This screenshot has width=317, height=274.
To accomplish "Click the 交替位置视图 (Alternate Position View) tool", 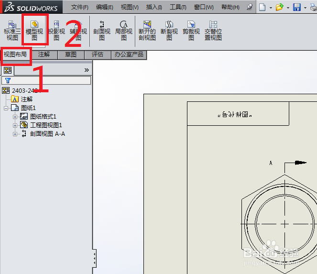I will point(213,31).
